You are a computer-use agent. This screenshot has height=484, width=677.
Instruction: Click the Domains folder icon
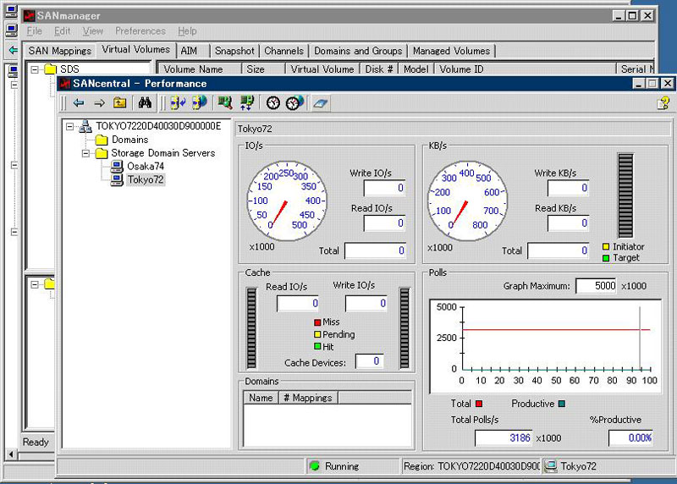(102, 140)
